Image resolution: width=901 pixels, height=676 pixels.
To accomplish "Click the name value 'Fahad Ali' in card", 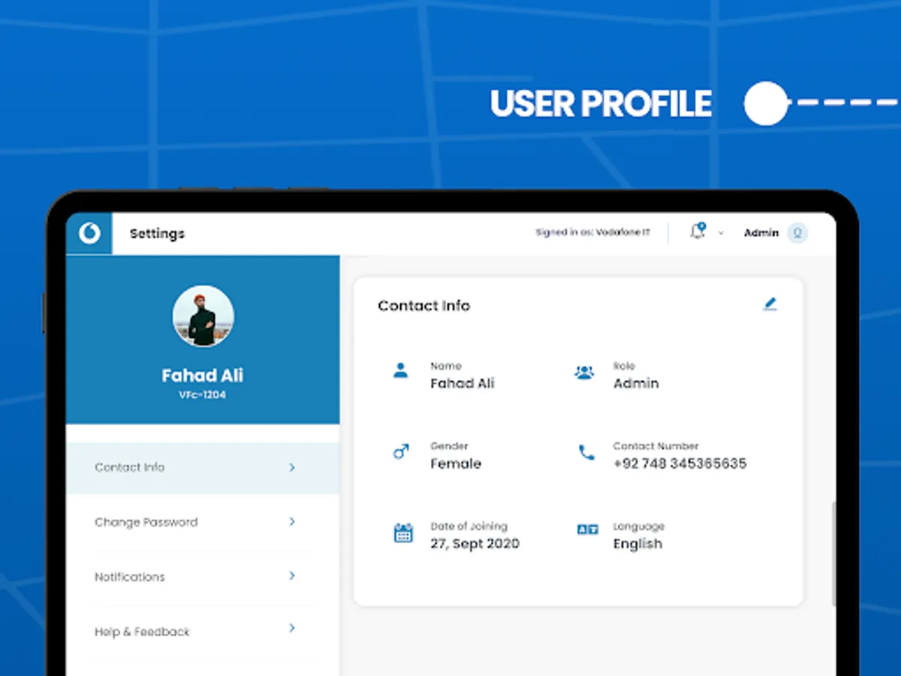I will tap(463, 383).
